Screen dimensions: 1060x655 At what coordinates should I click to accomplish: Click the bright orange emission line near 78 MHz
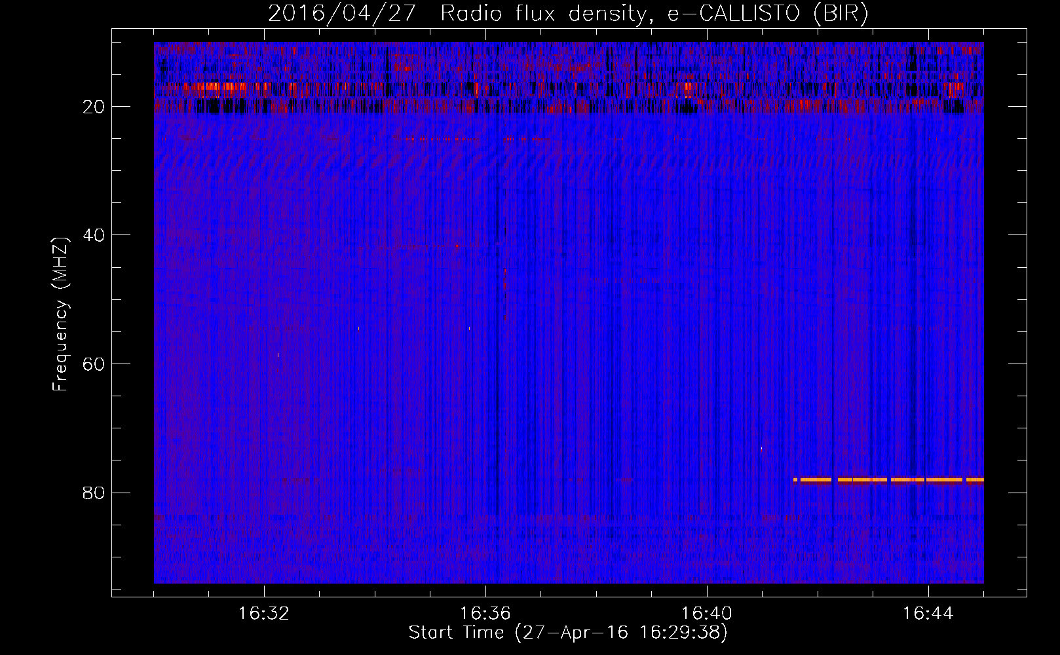coord(888,480)
